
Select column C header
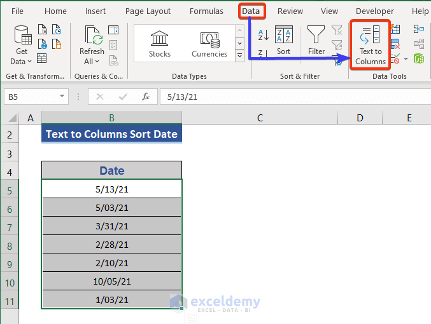coord(260,118)
